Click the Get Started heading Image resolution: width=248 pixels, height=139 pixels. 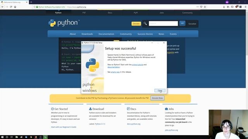point(59,109)
